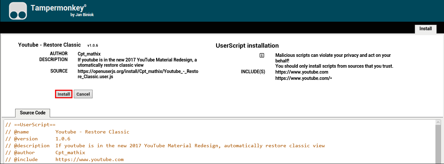Click the SOURCE field label
The width and height of the screenshot is (444, 164).
59,71
